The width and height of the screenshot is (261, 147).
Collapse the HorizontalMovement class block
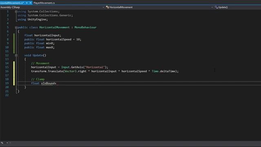pos(16,27)
